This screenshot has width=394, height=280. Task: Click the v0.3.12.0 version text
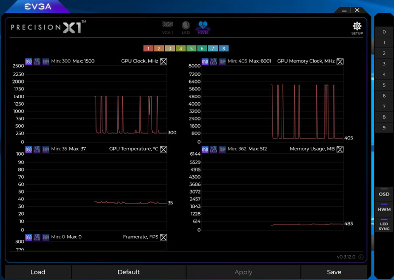pos(346,257)
